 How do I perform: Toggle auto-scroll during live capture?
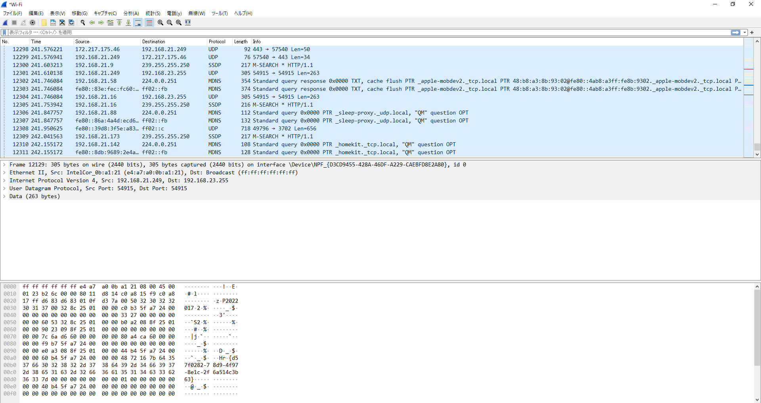click(138, 23)
